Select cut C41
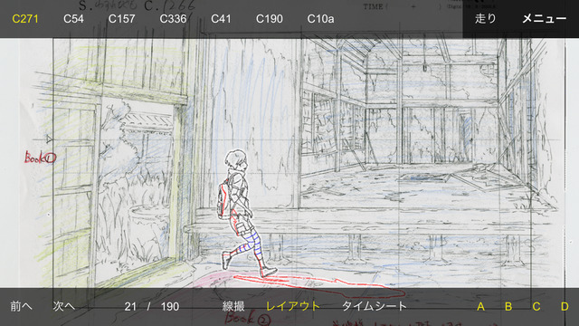Screen dimensions: 579x326 (221, 19)
